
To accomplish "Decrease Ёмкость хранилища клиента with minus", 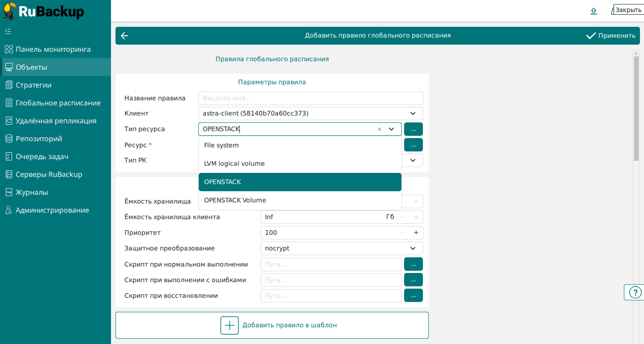I will pos(401,217).
